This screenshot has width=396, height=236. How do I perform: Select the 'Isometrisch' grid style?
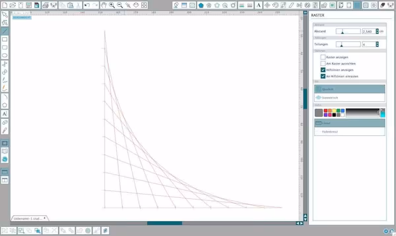point(349,98)
